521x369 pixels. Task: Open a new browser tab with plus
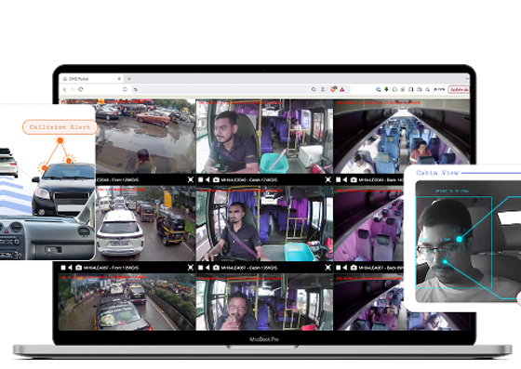[129, 79]
